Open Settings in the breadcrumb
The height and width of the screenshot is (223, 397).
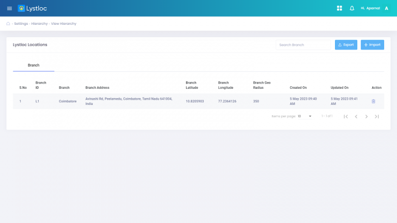click(21, 24)
